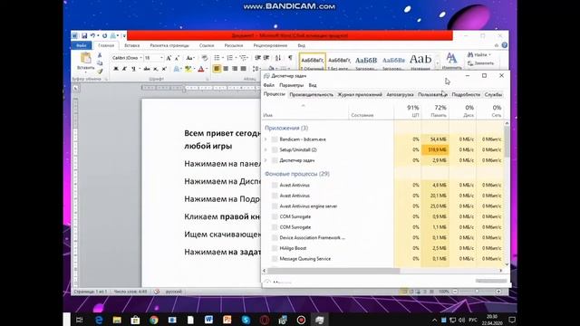Insert a numbered list in Word
The width and height of the screenshot is (580, 326).
[229, 58]
